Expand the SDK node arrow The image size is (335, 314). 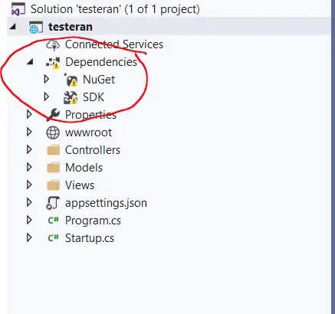pyautogui.click(x=47, y=97)
